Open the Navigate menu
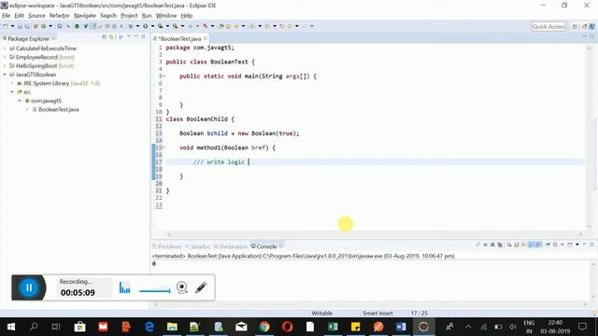This screenshot has width=598, height=336. click(85, 16)
